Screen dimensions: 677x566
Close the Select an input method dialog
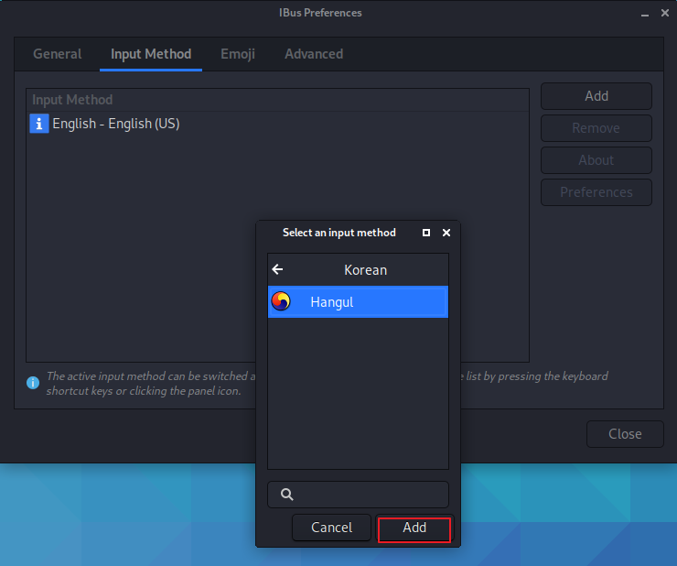[446, 233]
